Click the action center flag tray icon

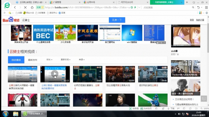click(x=187, y=114)
